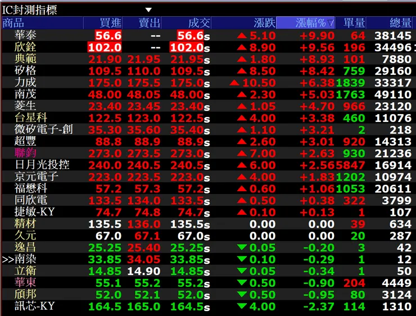Click 矽格 single volume 759
The height and width of the screenshot is (316, 416).
354,71
